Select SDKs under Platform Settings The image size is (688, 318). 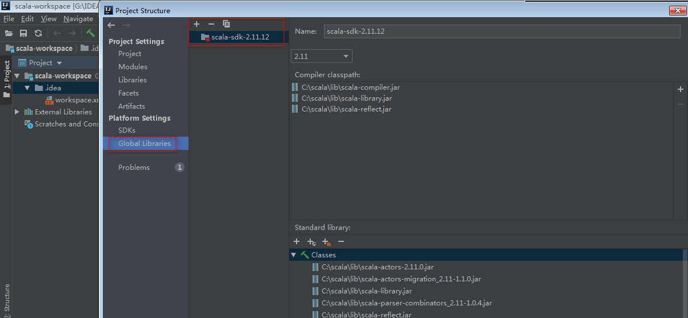point(127,130)
